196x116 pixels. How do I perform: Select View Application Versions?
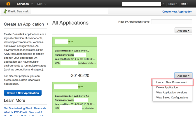point(171,93)
